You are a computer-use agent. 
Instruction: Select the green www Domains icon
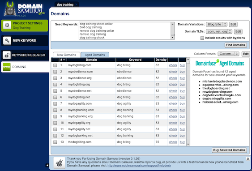(7, 67)
